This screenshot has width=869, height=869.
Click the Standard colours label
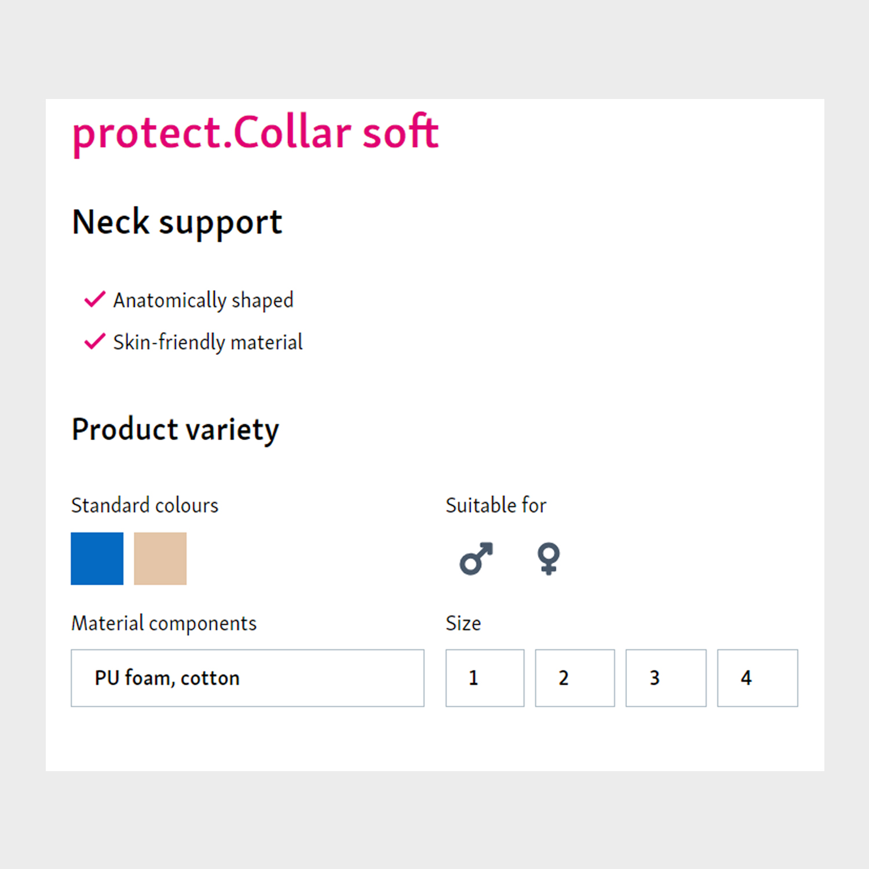145,505
